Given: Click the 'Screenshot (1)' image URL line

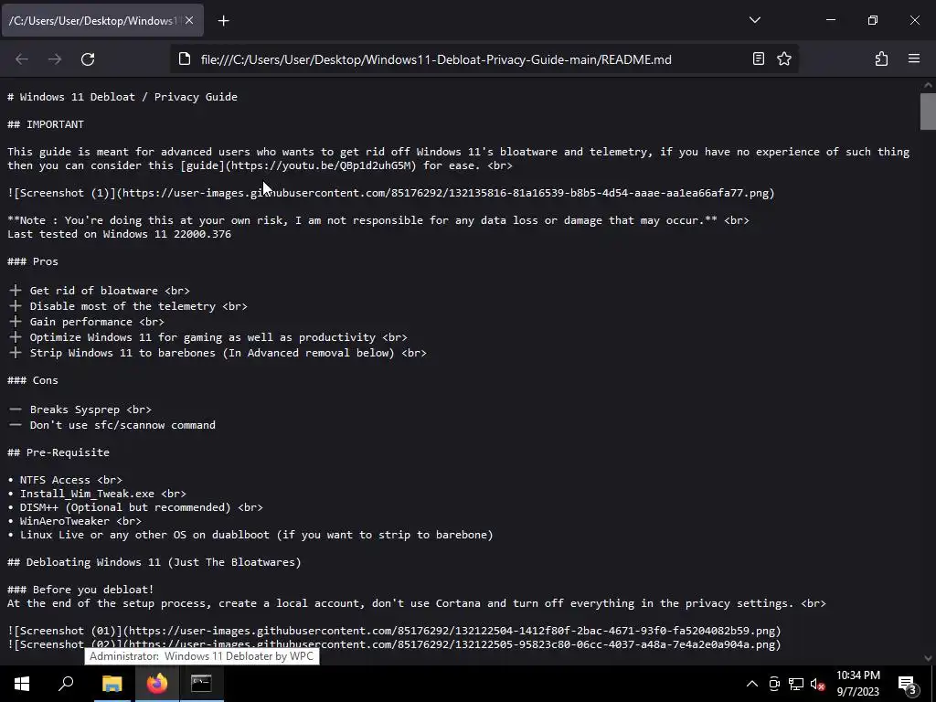Looking at the screenshot, I should click(391, 193).
